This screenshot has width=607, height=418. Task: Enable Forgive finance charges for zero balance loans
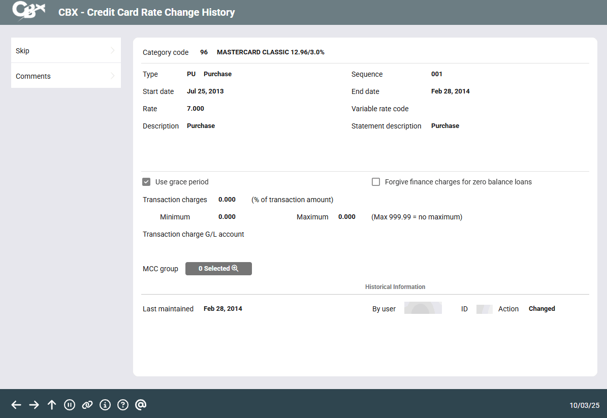(376, 182)
